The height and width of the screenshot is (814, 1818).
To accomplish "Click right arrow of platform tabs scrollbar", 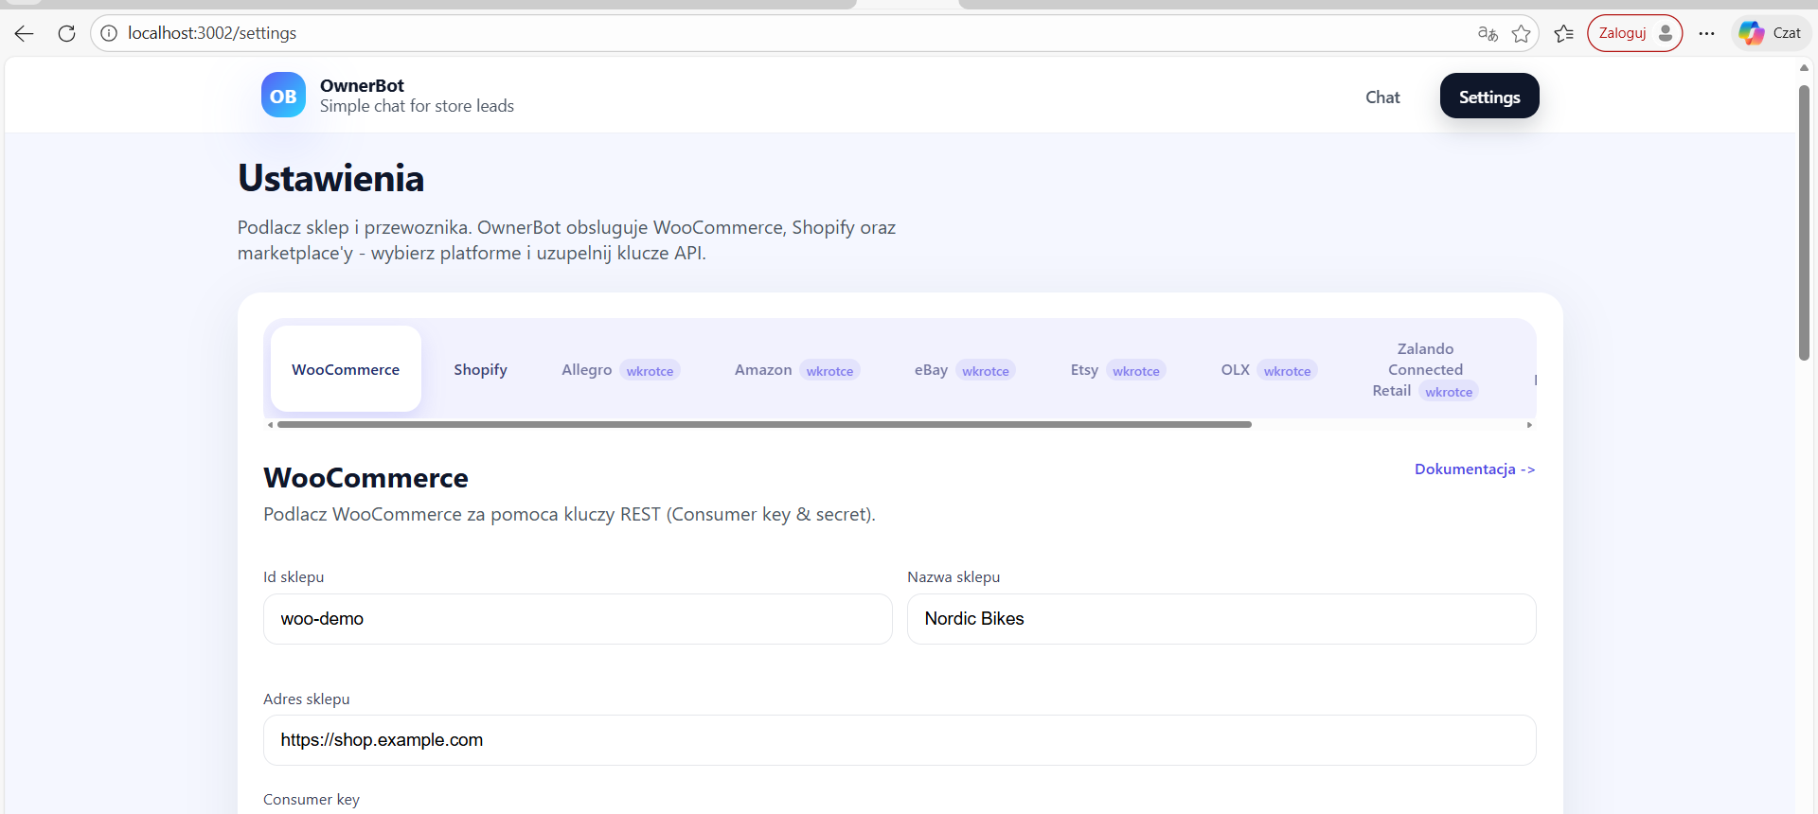I will click(1529, 425).
